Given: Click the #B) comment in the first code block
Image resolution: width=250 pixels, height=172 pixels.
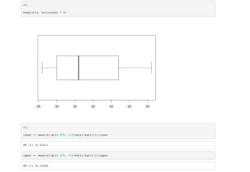Looking at the screenshot, I should 25,5.
